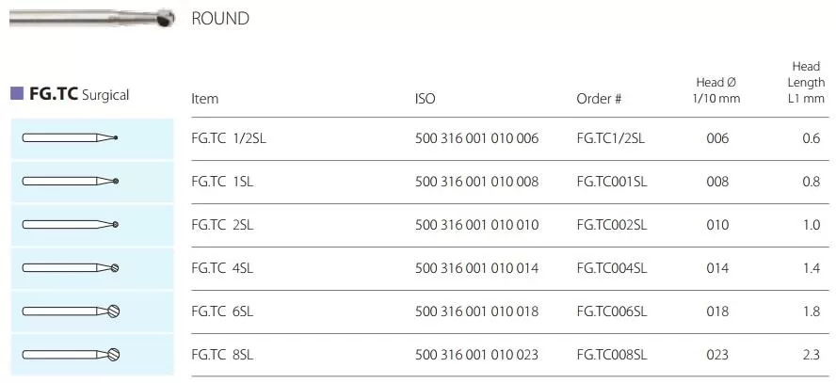Image resolution: width=836 pixels, height=383 pixels.
Task: Click the ROUND heading text
Action: tap(220, 18)
